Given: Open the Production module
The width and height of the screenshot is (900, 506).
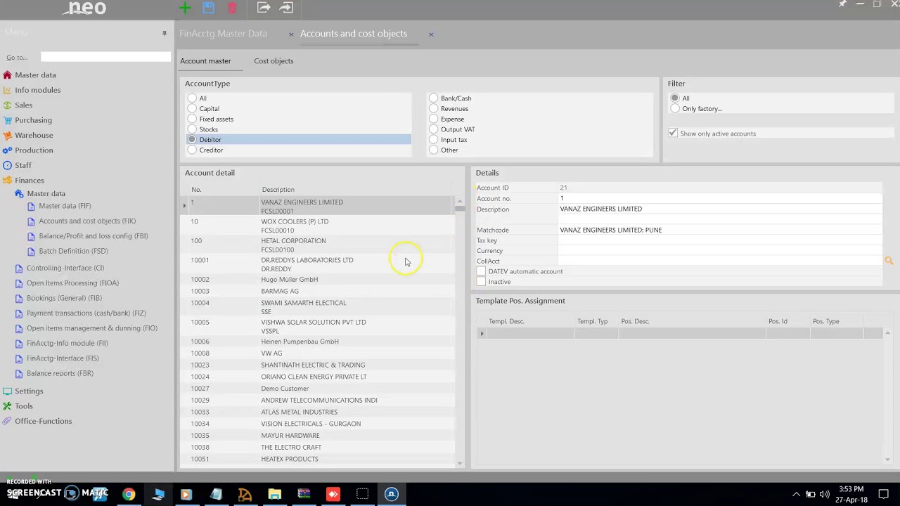Looking at the screenshot, I should [x=34, y=150].
